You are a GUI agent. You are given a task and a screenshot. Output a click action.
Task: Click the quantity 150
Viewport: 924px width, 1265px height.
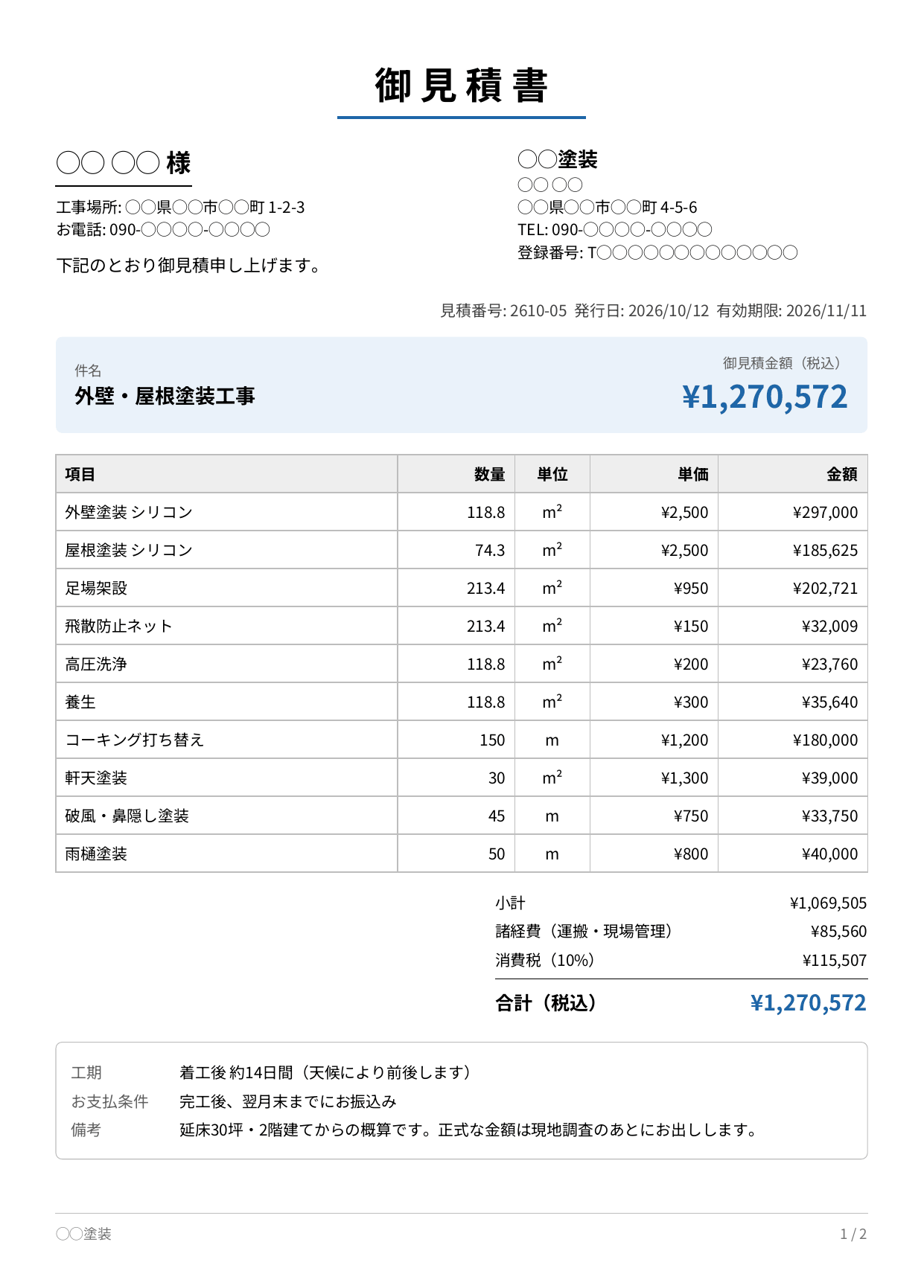coord(492,740)
